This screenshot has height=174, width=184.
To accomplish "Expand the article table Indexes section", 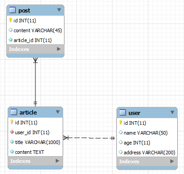I will coord(57,161).
